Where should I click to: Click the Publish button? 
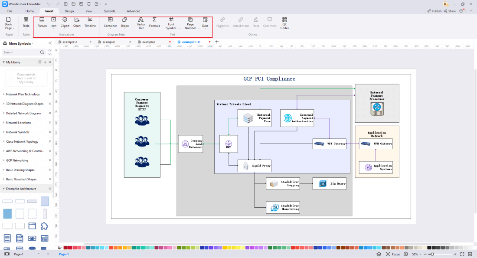tap(434, 11)
